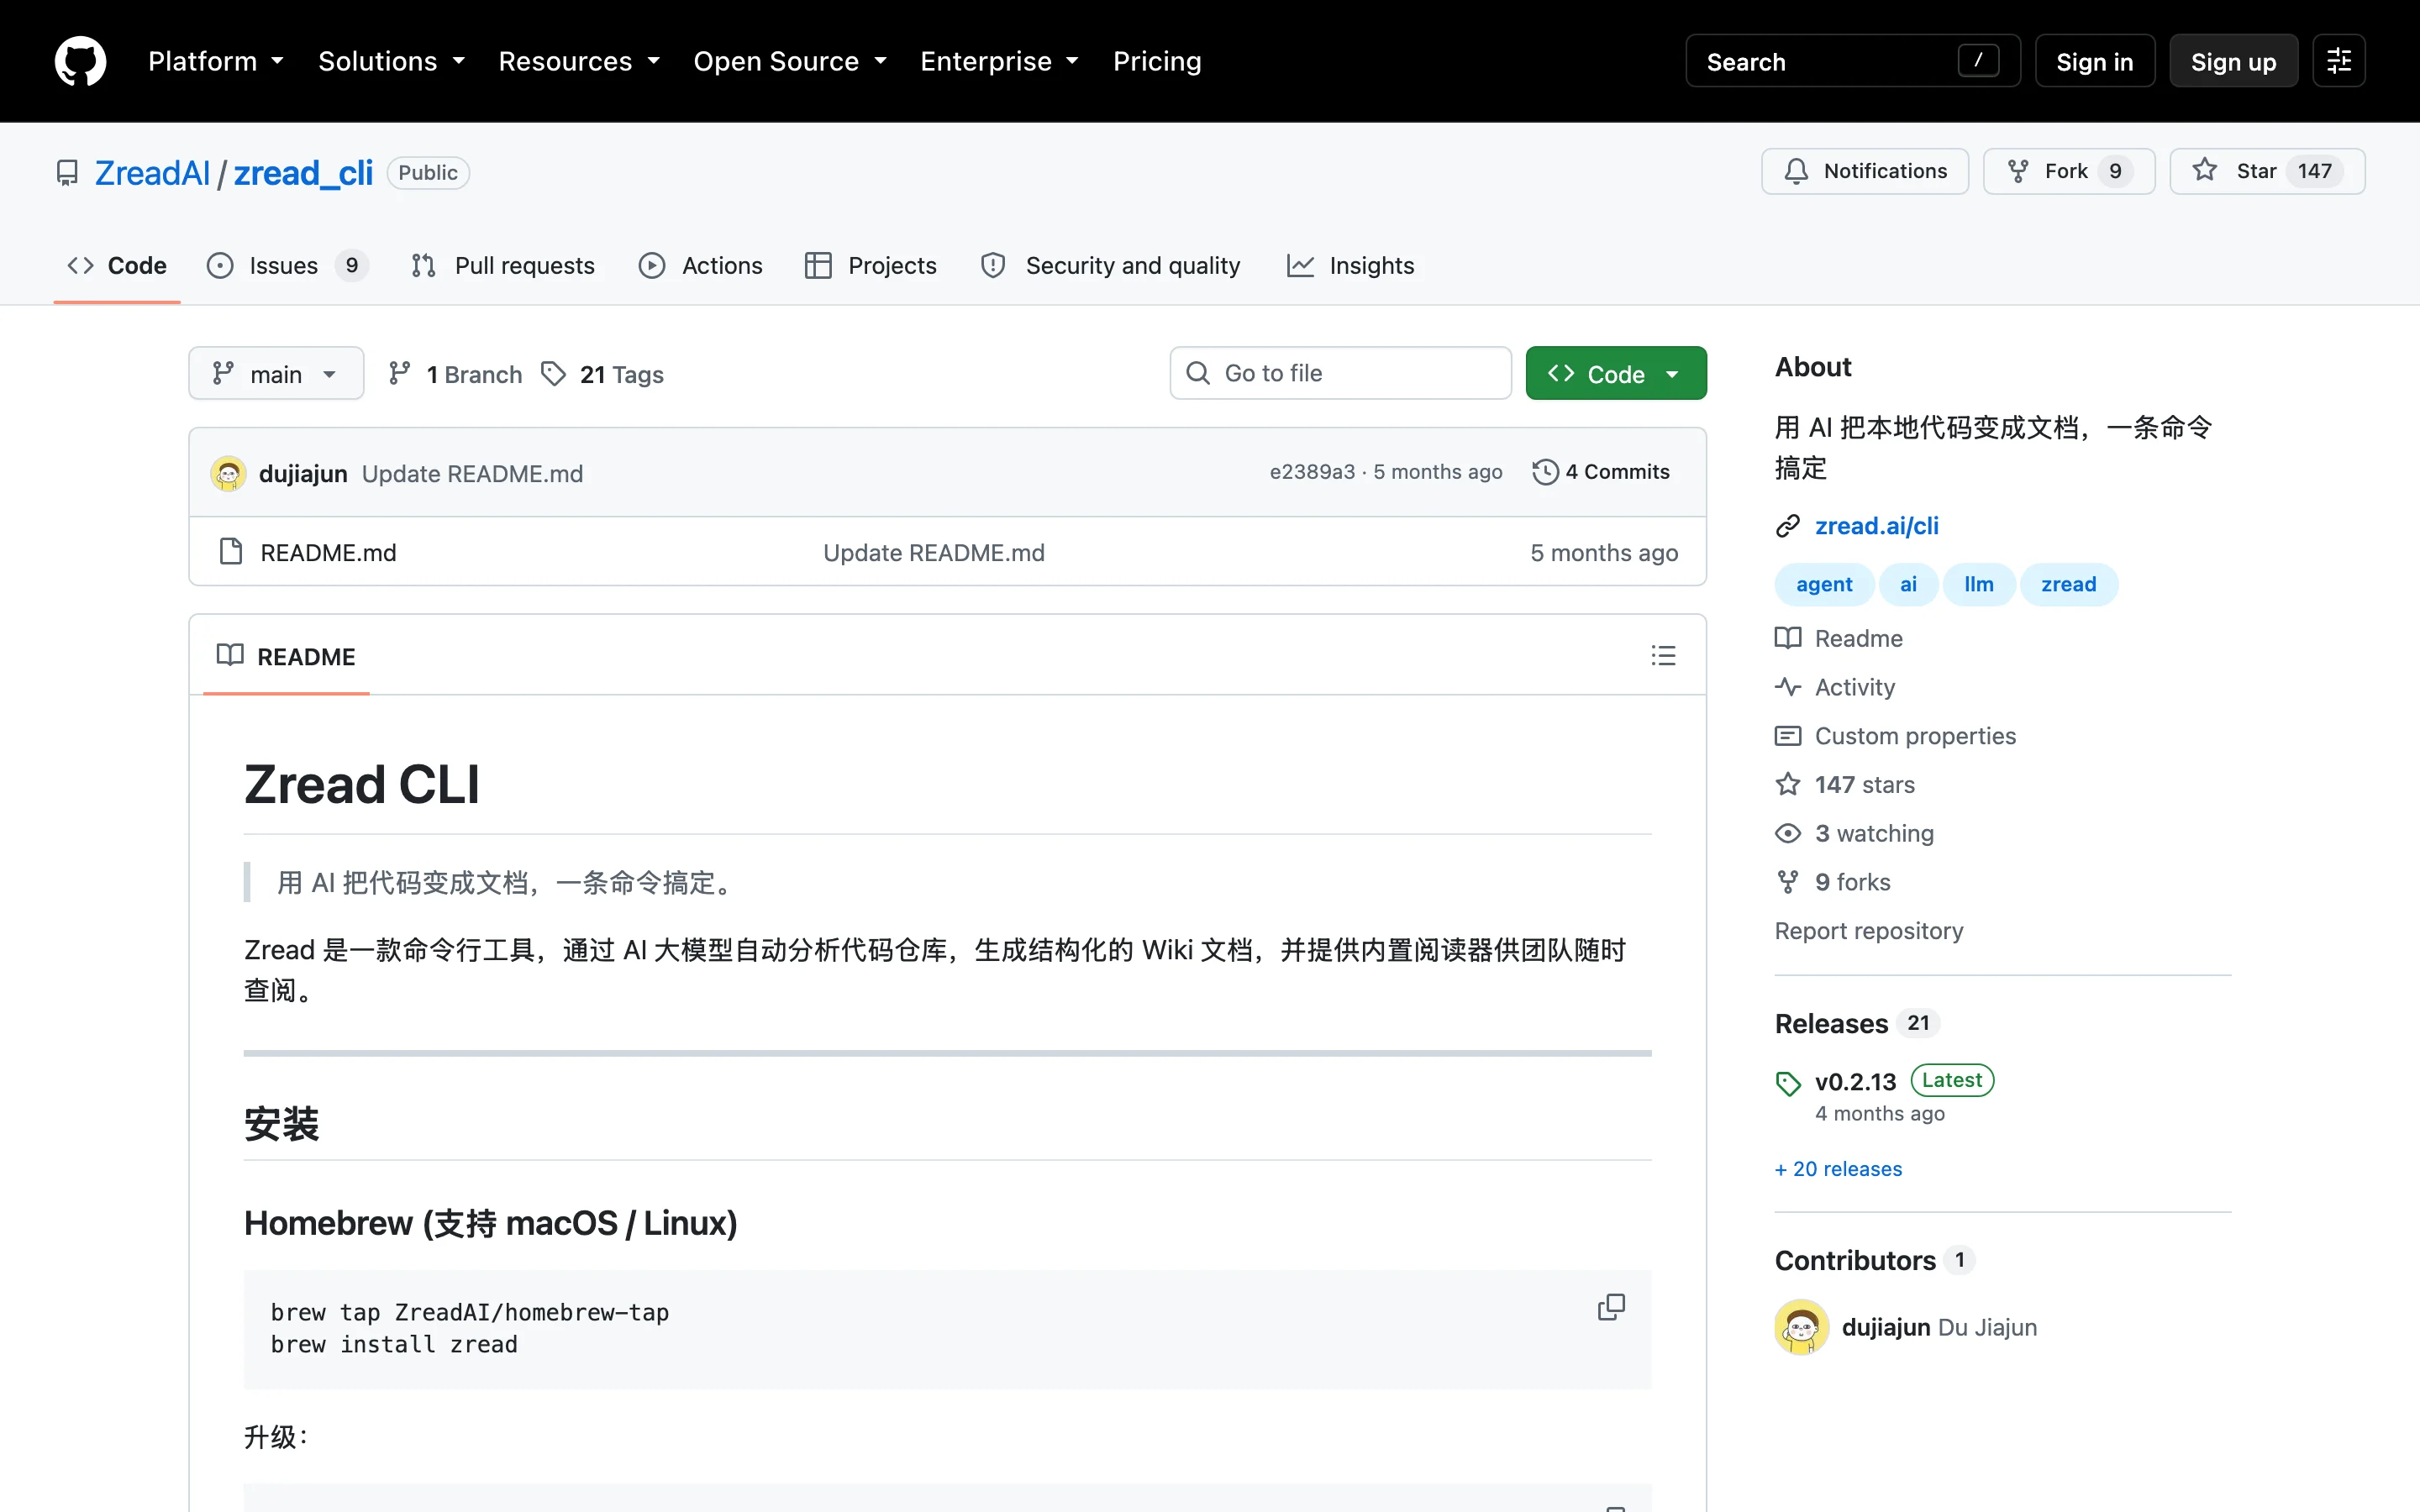2420x1512 pixels.
Task: Click the tag icon next to 21 Tags
Action: [553, 374]
